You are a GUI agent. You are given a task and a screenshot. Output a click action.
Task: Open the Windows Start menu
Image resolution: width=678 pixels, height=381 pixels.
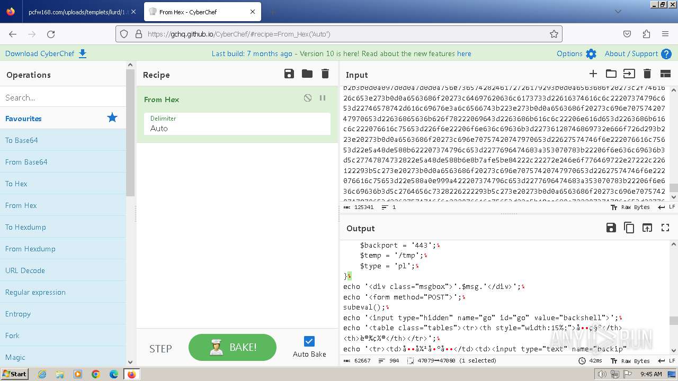click(14, 374)
